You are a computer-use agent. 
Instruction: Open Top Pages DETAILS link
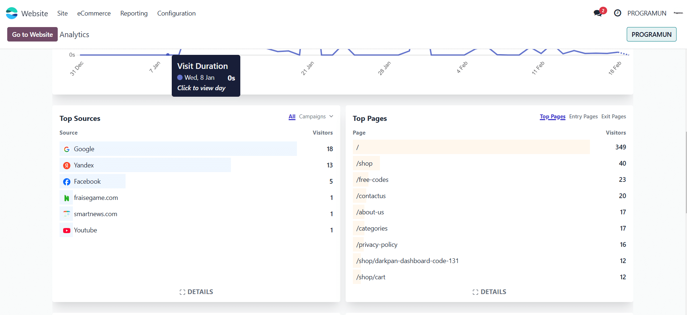click(x=489, y=292)
